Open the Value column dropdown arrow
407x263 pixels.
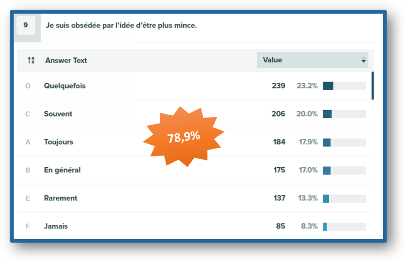363,60
